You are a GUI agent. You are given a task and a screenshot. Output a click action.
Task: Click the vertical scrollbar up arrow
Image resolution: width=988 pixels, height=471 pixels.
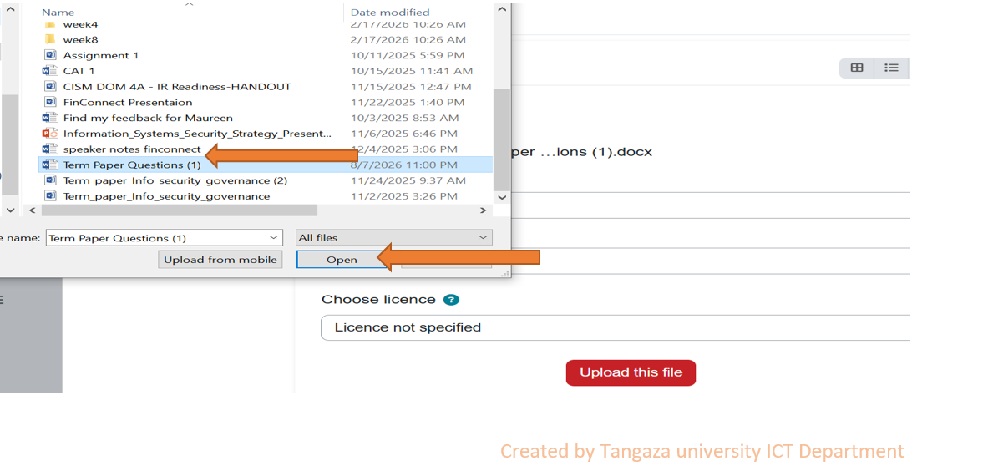[x=502, y=11]
